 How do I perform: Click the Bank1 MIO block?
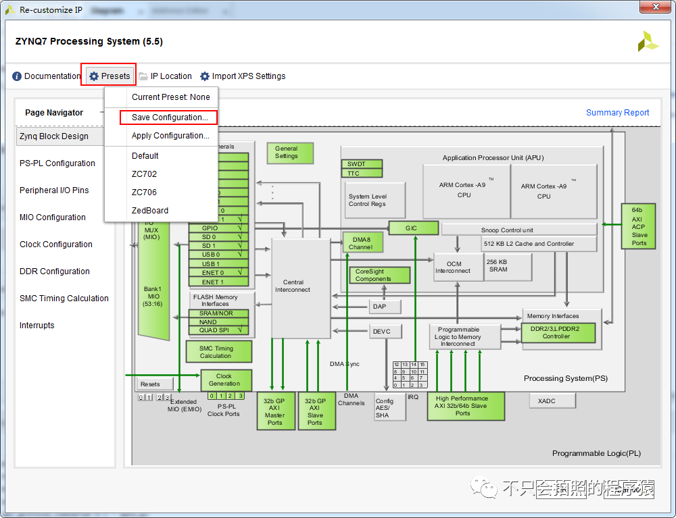[153, 280]
